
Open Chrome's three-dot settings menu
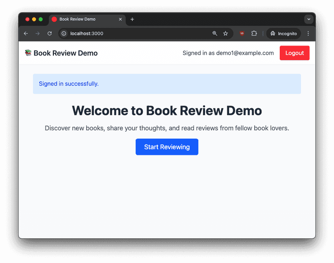[x=308, y=33]
